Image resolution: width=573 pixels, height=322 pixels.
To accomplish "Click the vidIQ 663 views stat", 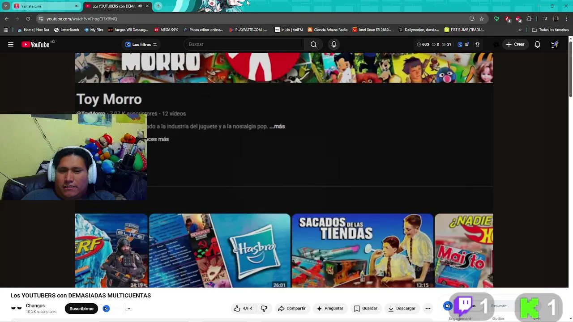I will click(x=423, y=44).
